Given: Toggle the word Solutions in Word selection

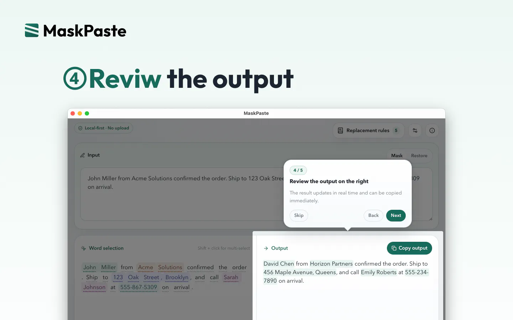Looking at the screenshot, I should 170,267.
